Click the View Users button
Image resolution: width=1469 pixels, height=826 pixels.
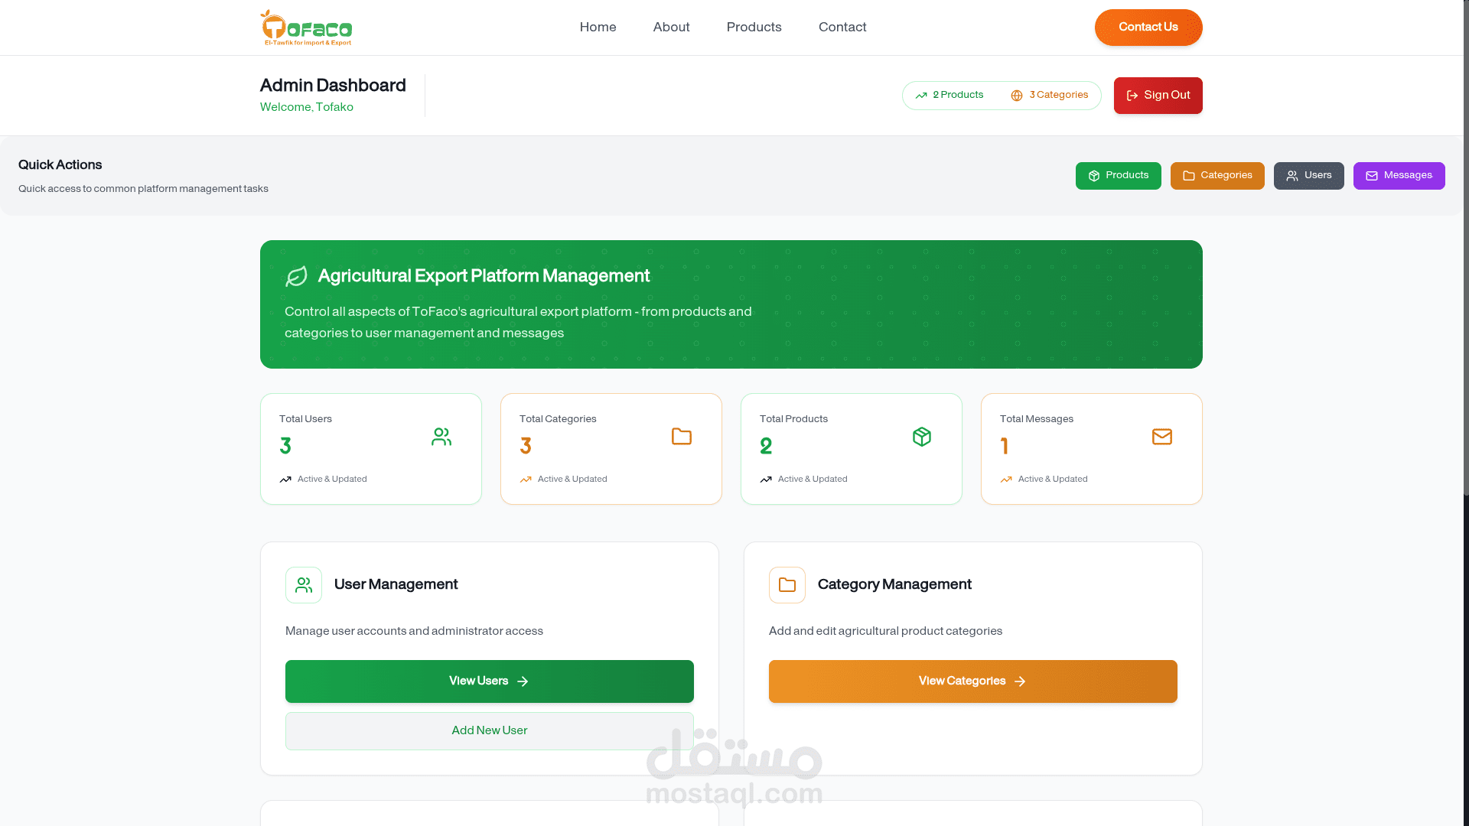[x=489, y=681]
